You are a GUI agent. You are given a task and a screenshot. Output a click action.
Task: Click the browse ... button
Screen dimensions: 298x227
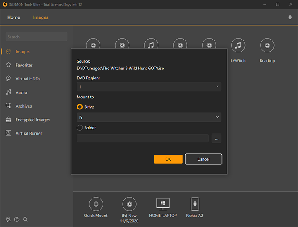[x=216, y=138]
